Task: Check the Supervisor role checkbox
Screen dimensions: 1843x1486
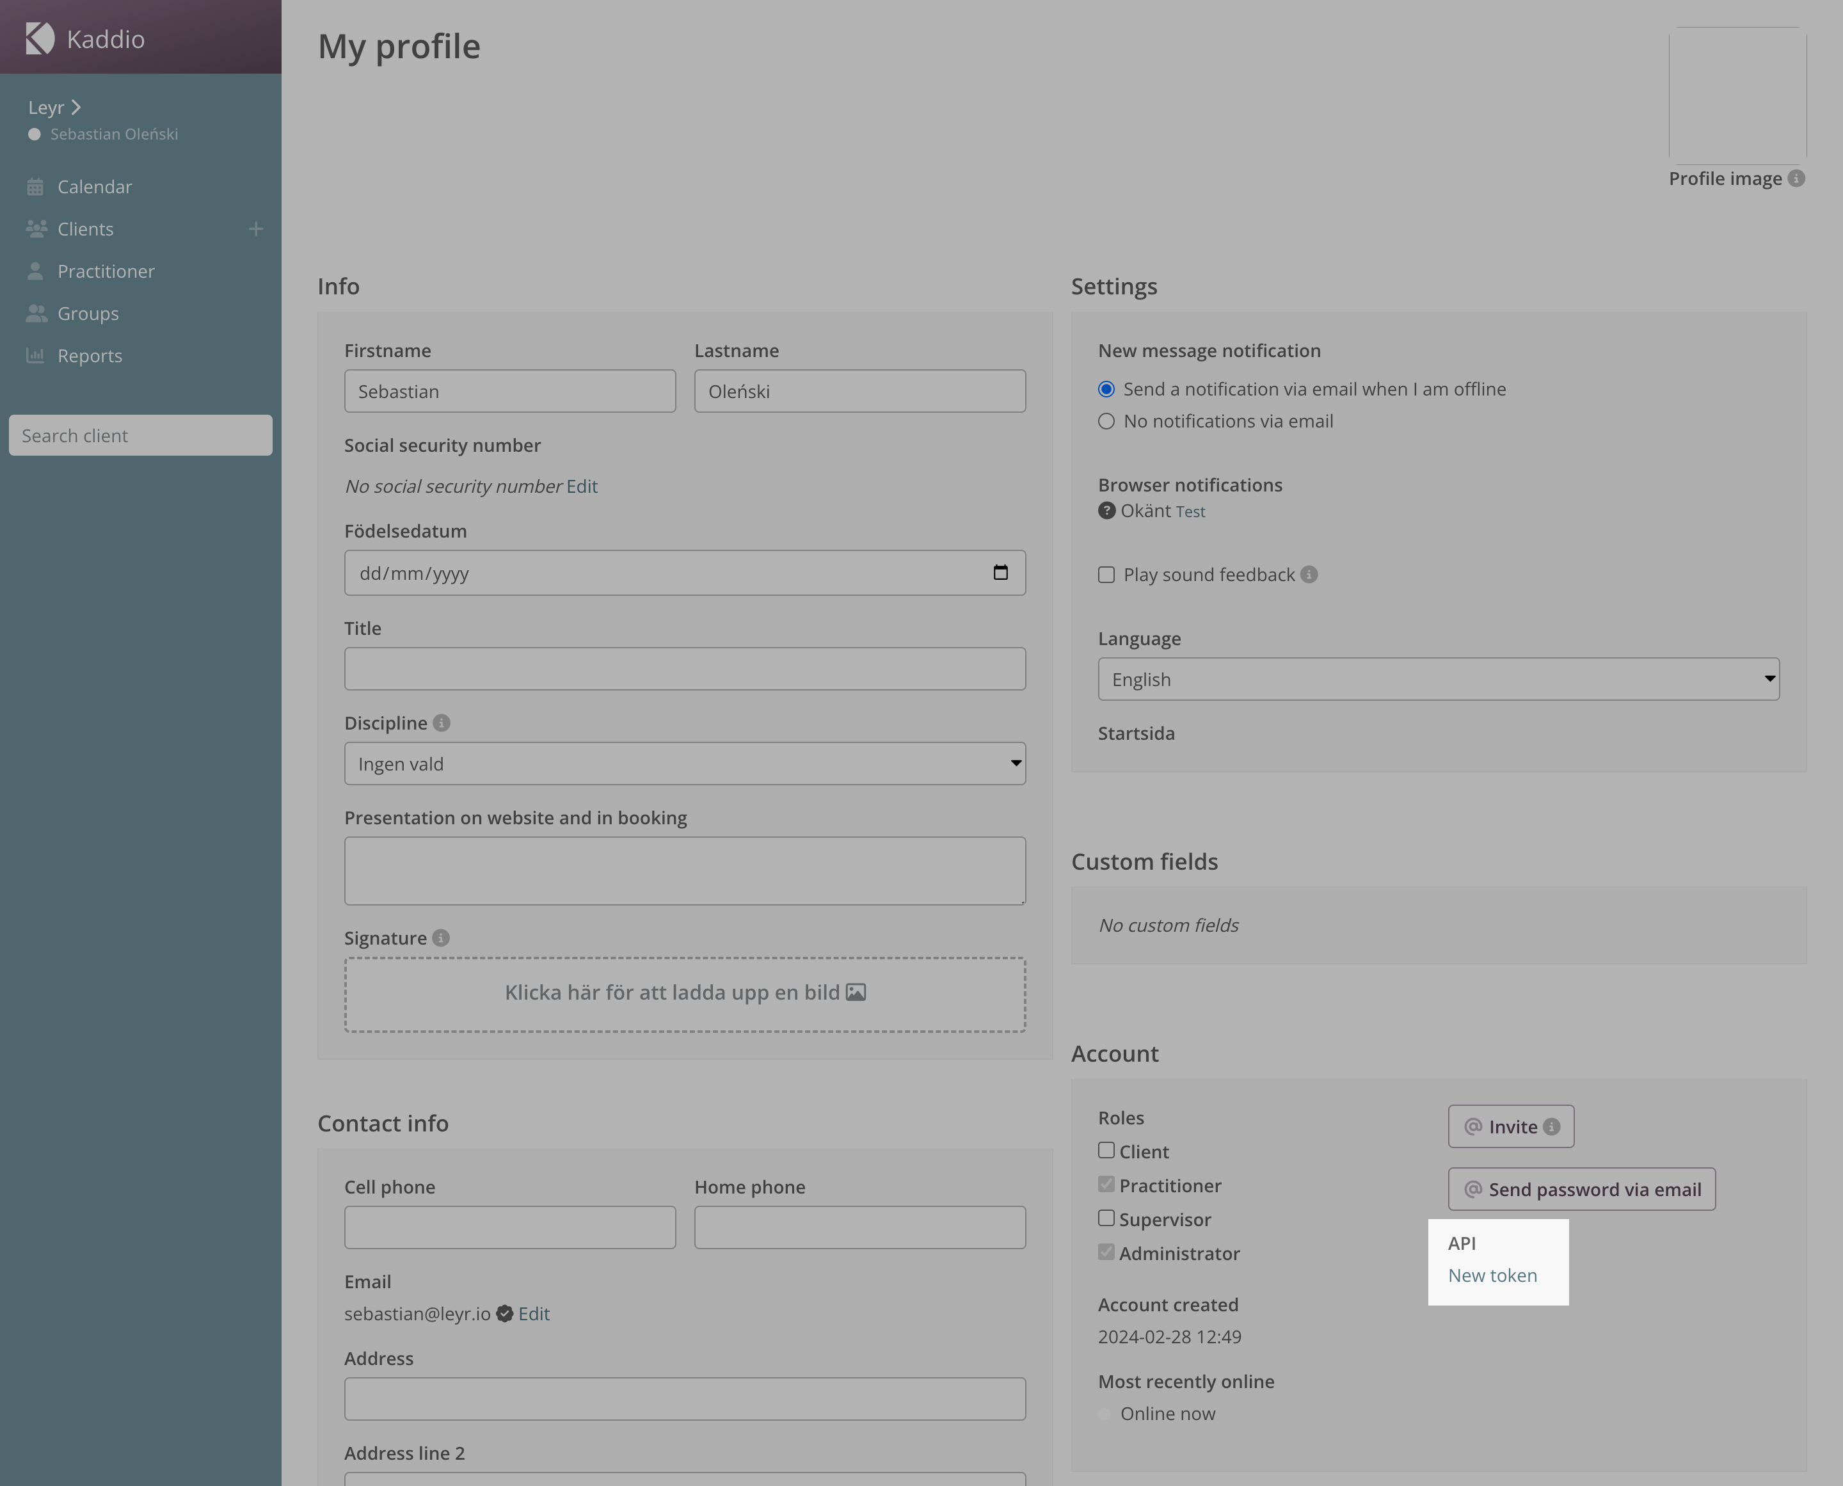Action: 1107,1218
